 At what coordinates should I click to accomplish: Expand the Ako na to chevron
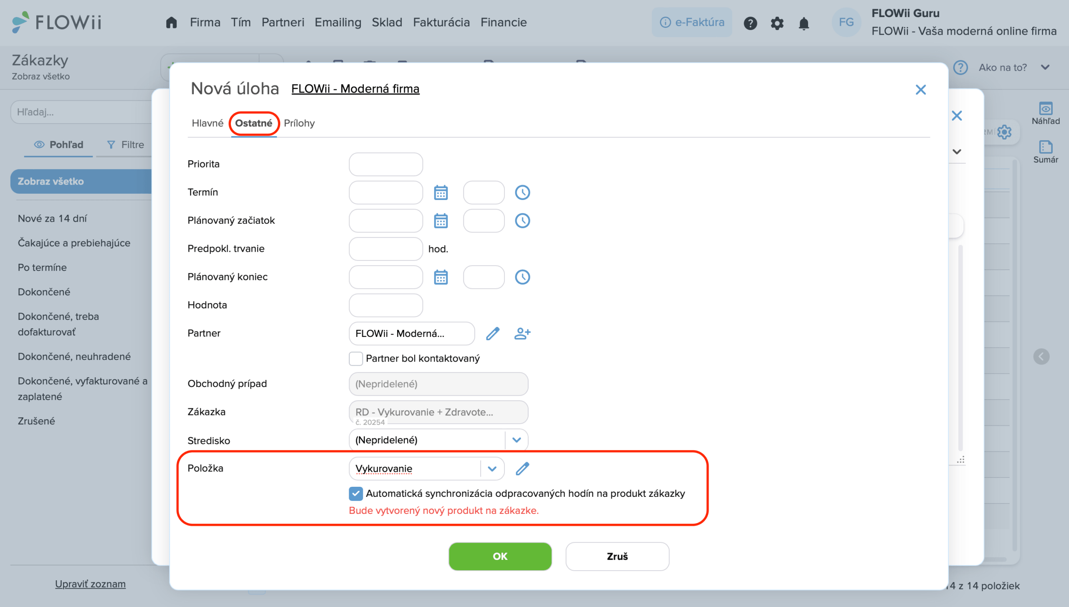tap(1045, 68)
